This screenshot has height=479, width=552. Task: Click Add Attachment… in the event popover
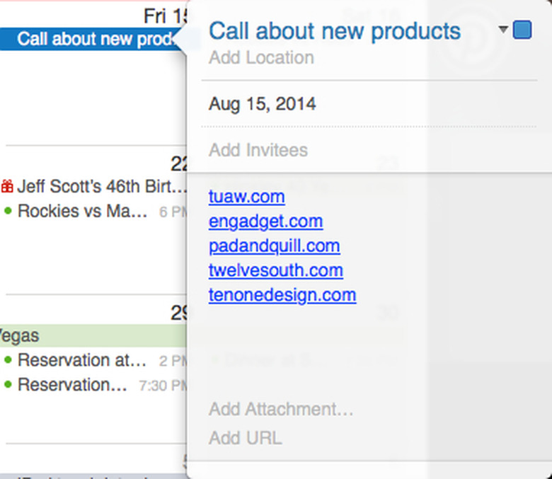281,409
